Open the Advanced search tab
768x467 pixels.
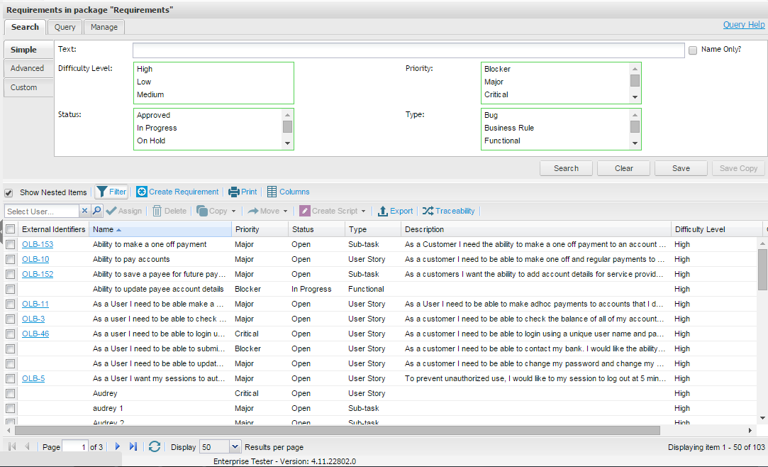[x=27, y=68]
